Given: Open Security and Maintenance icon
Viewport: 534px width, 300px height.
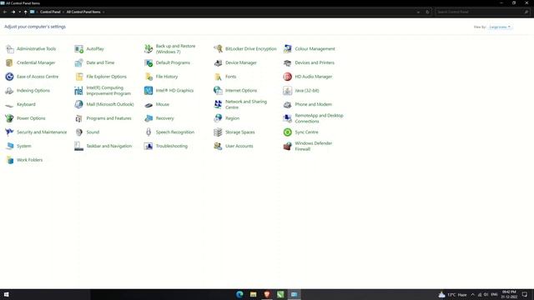Looking at the screenshot, I should click(x=9, y=132).
